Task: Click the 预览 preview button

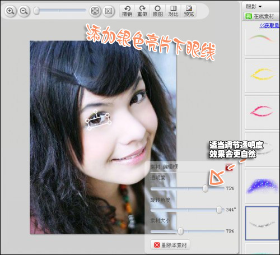Action: click(189, 11)
